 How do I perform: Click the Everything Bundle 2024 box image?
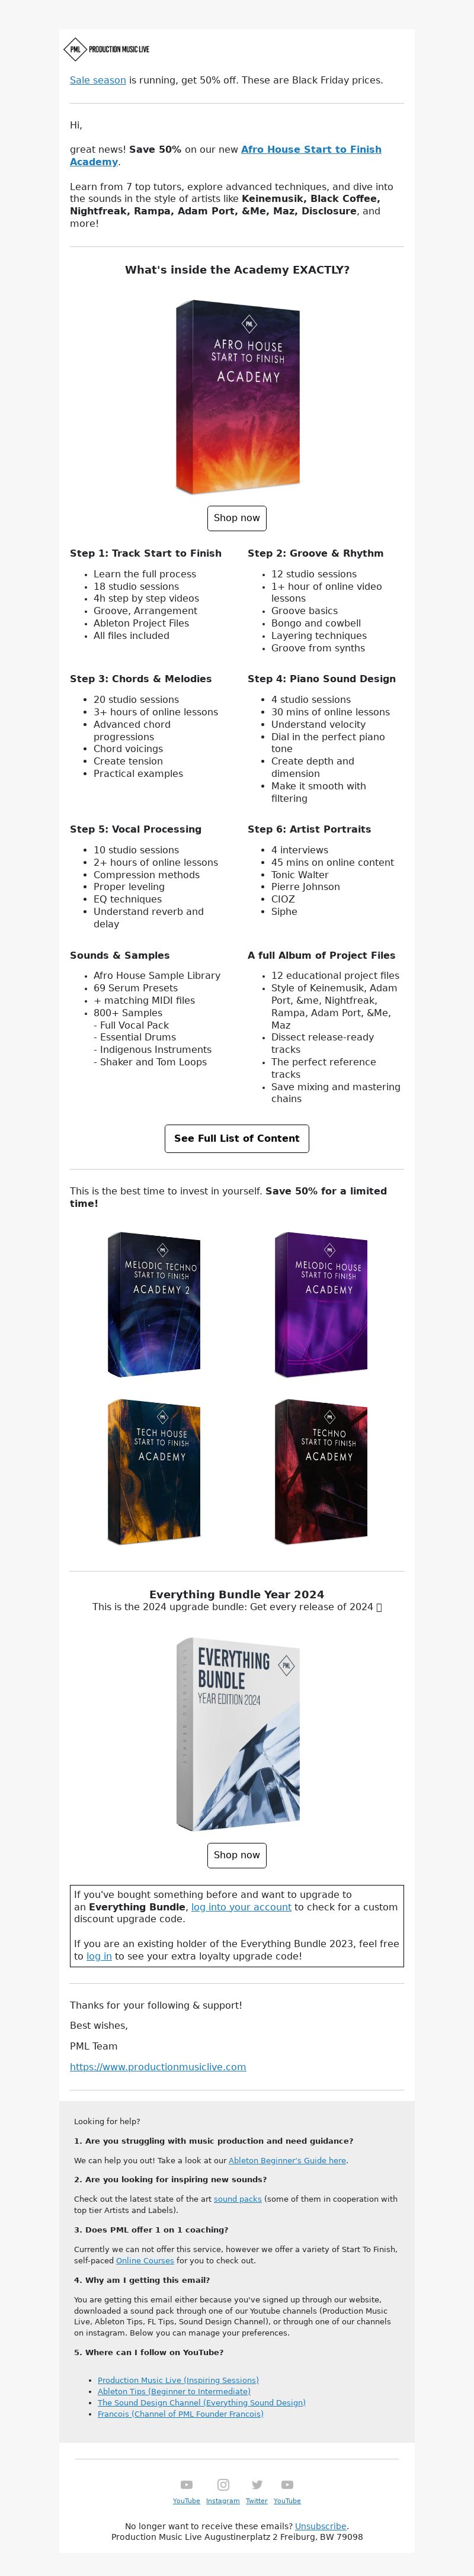point(237,1732)
